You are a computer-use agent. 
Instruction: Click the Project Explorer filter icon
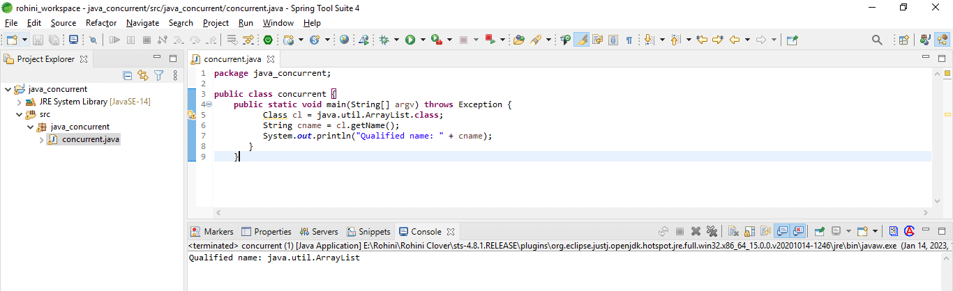tap(159, 75)
